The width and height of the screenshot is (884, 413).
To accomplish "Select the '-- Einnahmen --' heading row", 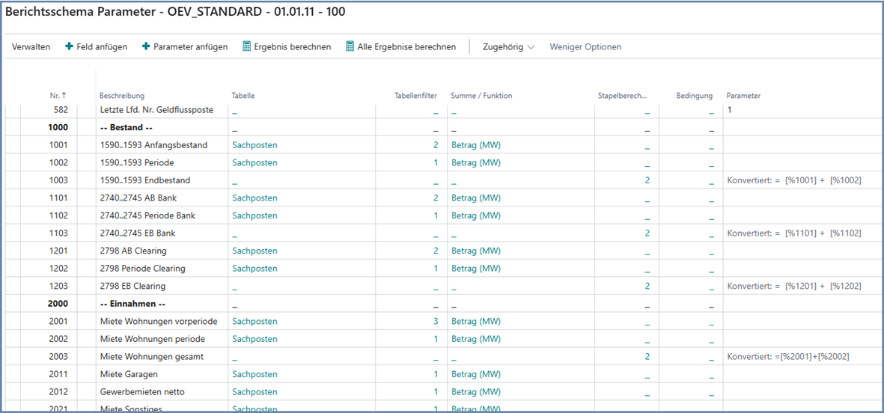I will pyautogui.click(x=132, y=304).
